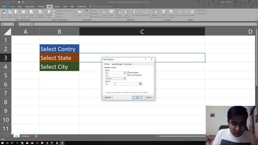Switch to the second sheet tab next to List
The width and height of the screenshot is (258, 145).
pyautogui.click(x=25, y=136)
